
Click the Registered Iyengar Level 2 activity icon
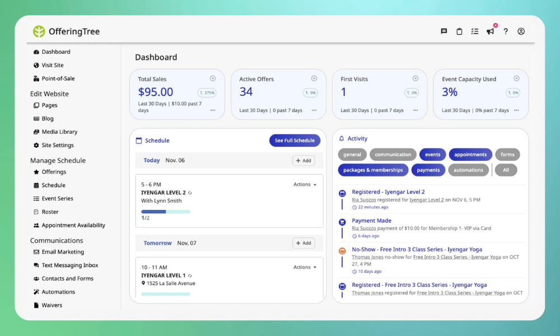coord(342,194)
